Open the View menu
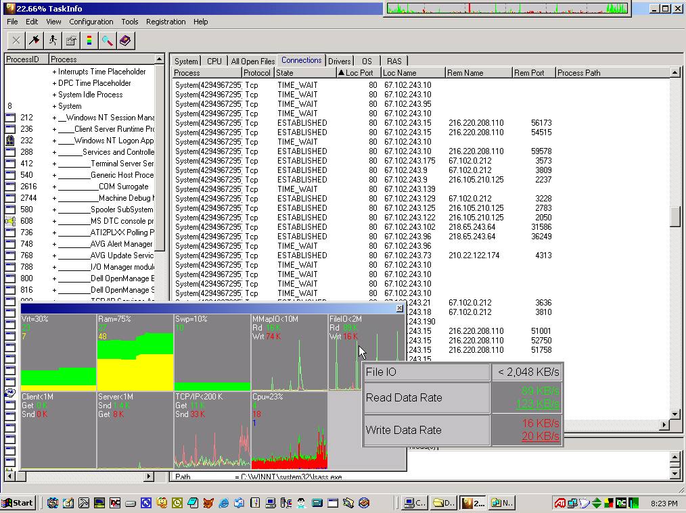Screen dimensions: 686x513 [53, 22]
